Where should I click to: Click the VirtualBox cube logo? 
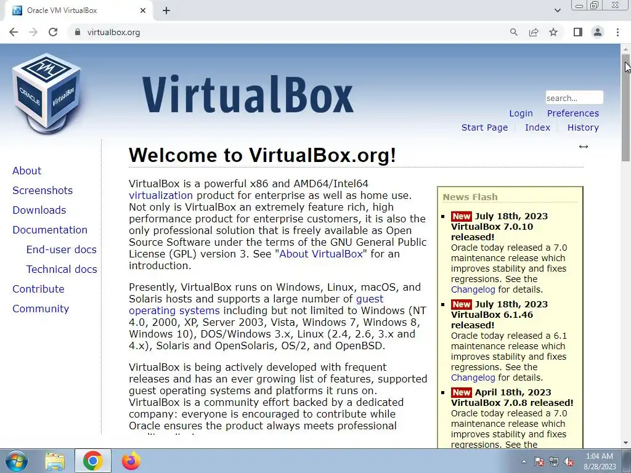click(x=47, y=94)
